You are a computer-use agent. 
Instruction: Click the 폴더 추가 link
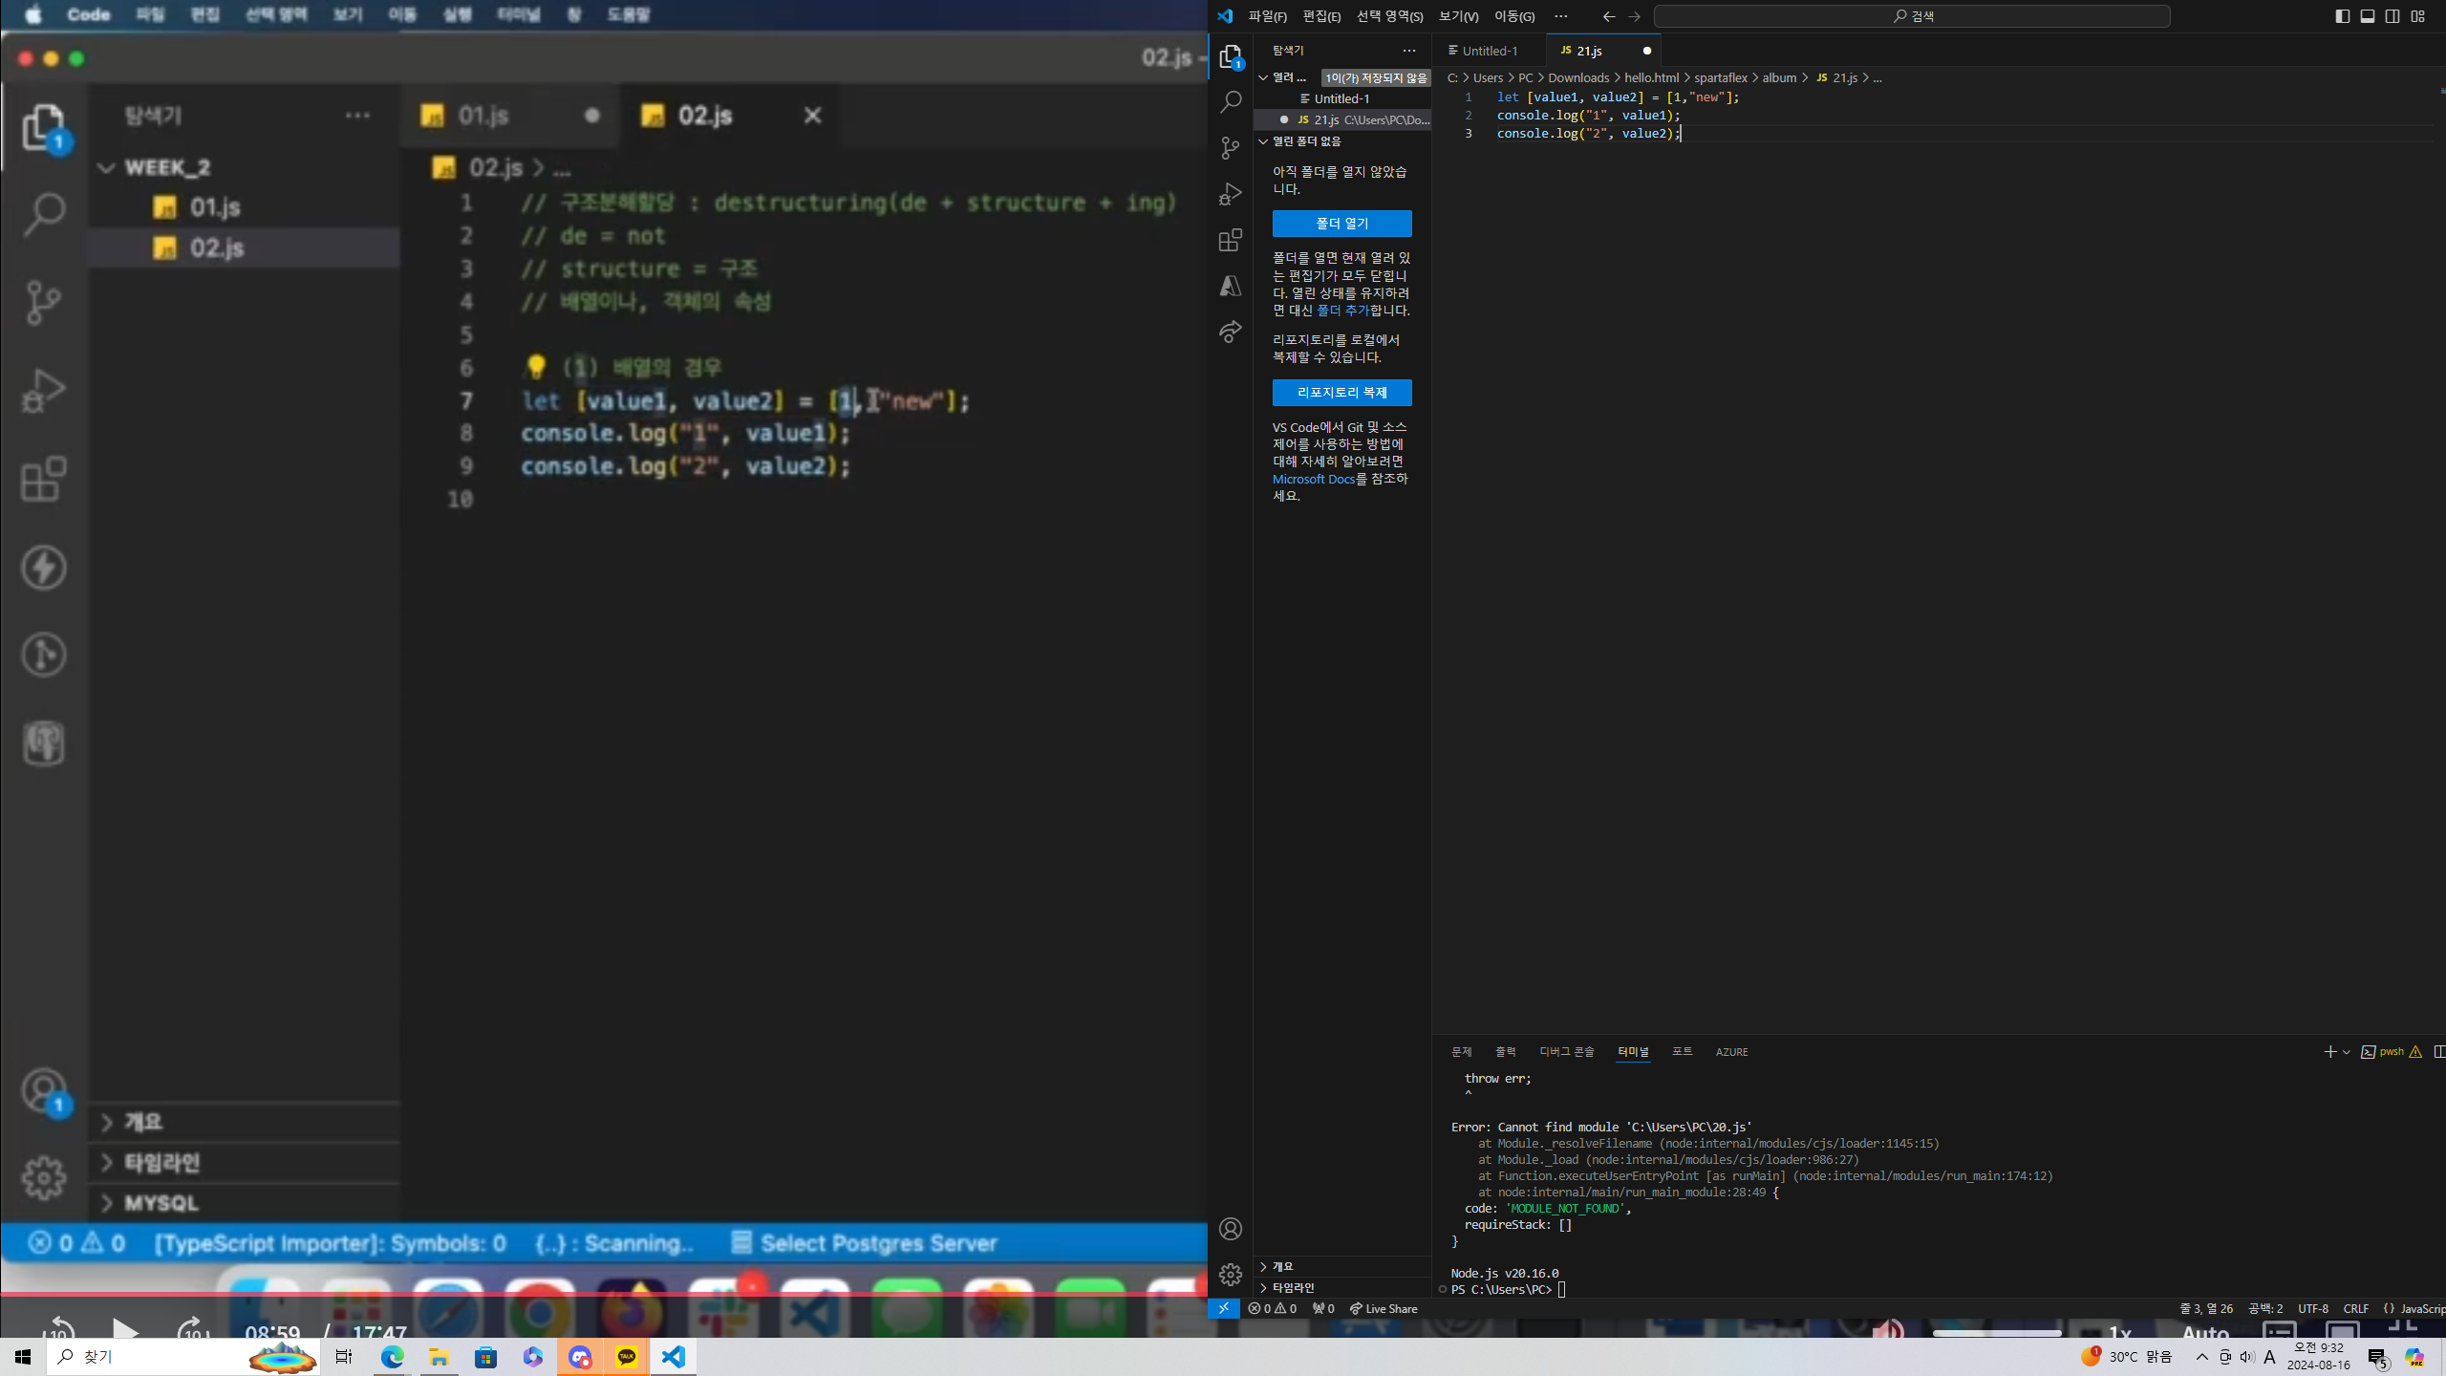tap(1342, 311)
